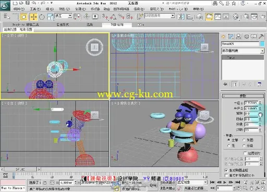Toggle the 3D Snaps icon
This screenshot has height=192, width=267.
[x=105, y=17]
